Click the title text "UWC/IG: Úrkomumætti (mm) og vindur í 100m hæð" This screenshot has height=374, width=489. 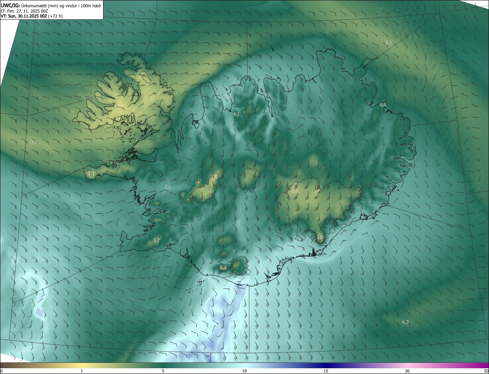[x=51, y=6]
